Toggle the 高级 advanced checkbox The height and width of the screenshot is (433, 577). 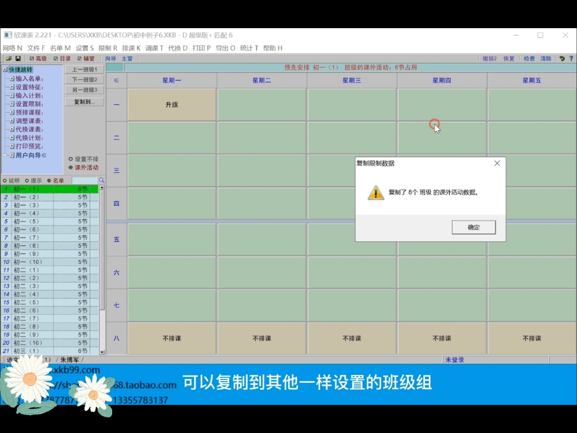(x=32, y=58)
